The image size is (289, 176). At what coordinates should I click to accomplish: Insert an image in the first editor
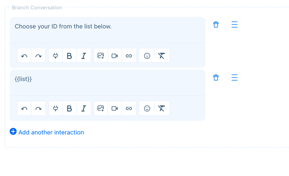101,56
